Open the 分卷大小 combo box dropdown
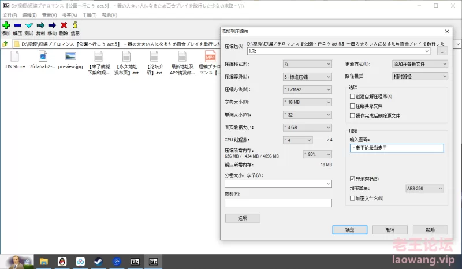 (329, 184)
